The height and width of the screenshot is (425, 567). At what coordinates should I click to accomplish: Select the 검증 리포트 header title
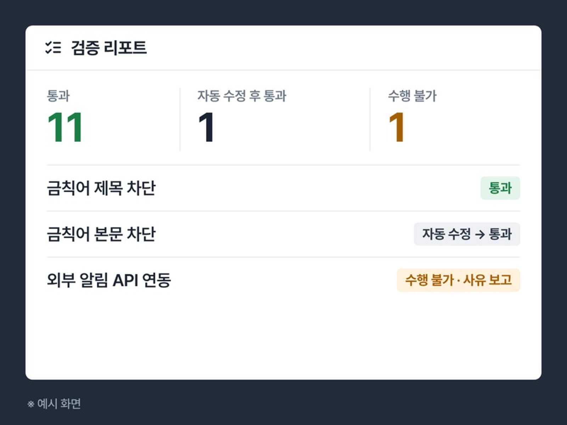(x=109, y=47)
